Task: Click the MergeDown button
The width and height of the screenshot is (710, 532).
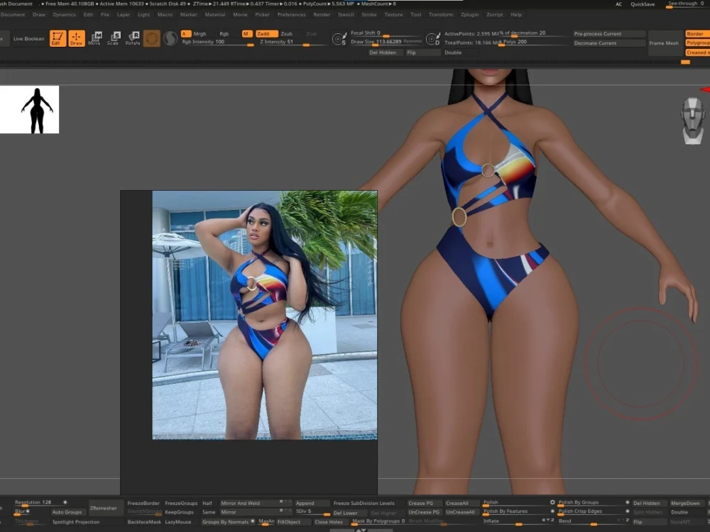Action: [x=685, y=503]
